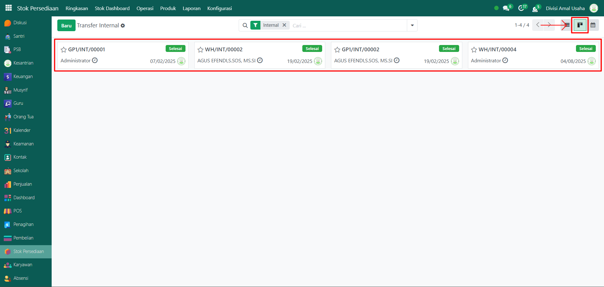Remove the Internal filter tag
Viewport: 604px width, 287px height.
284,25
